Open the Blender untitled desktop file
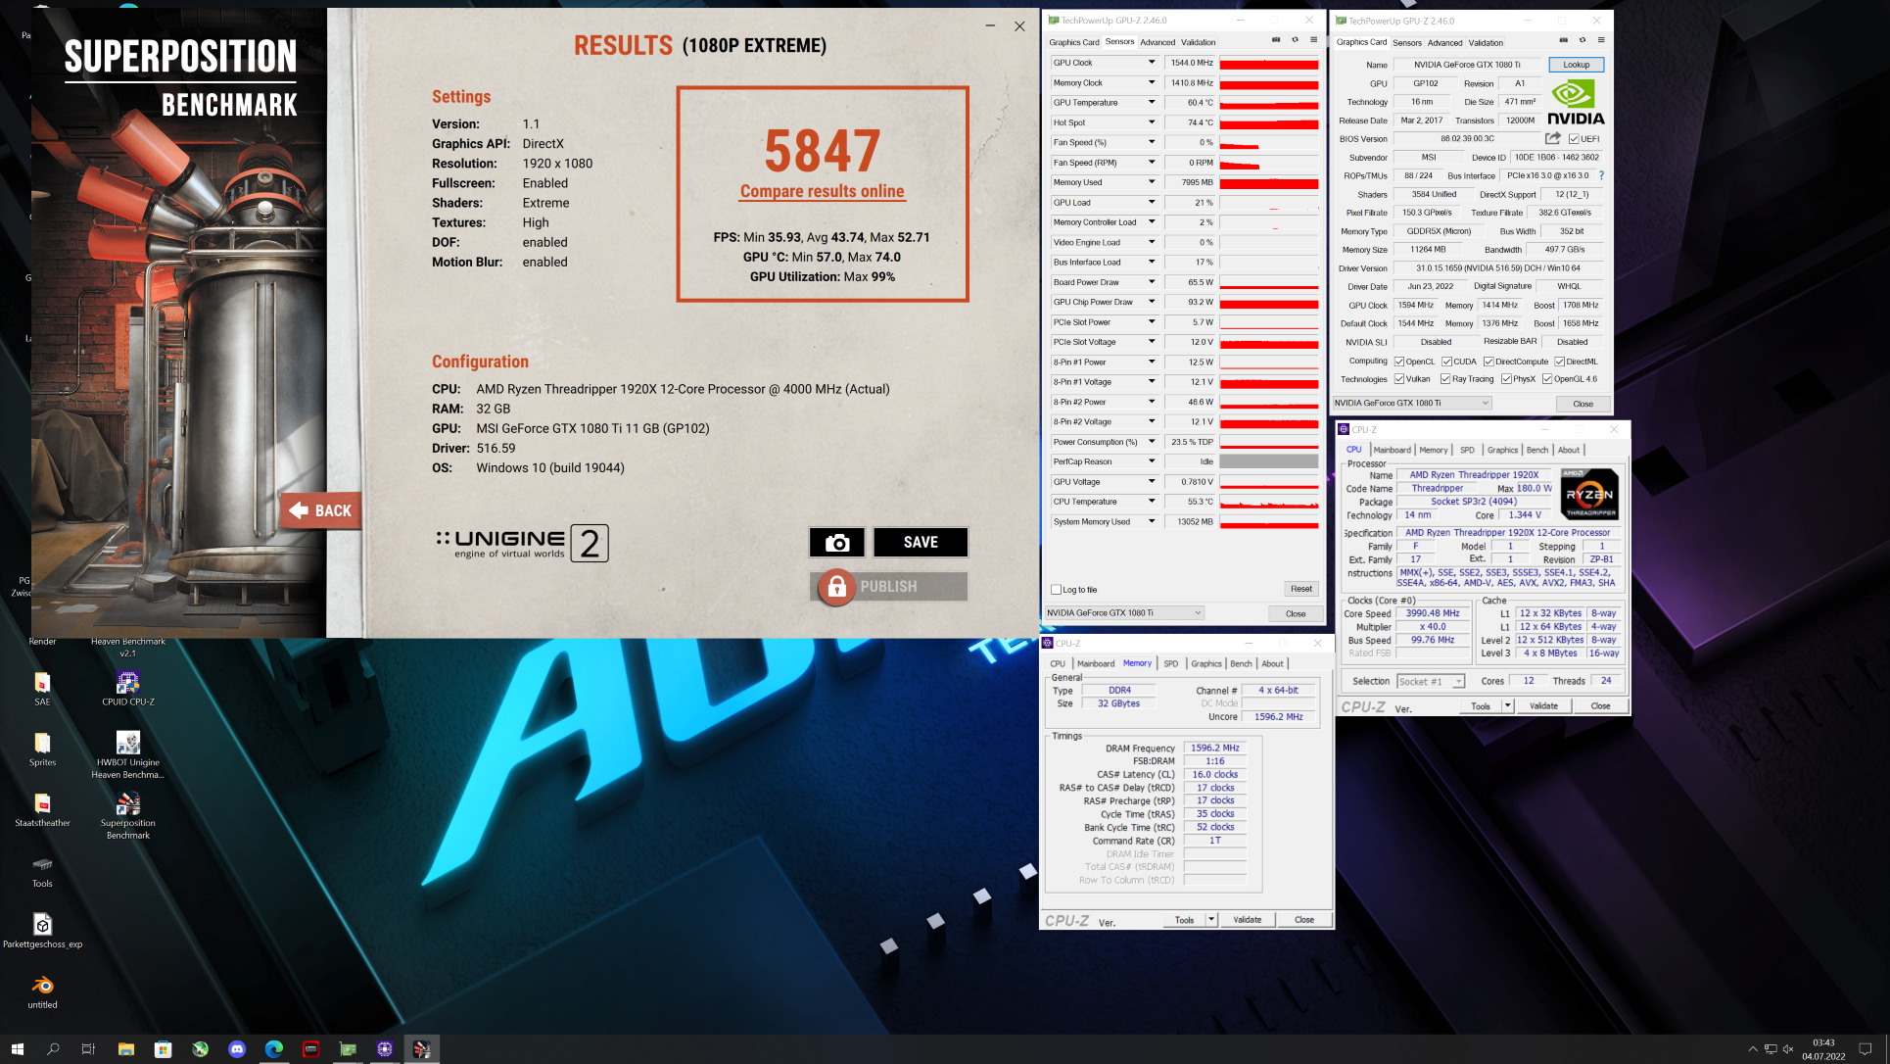 42,991
